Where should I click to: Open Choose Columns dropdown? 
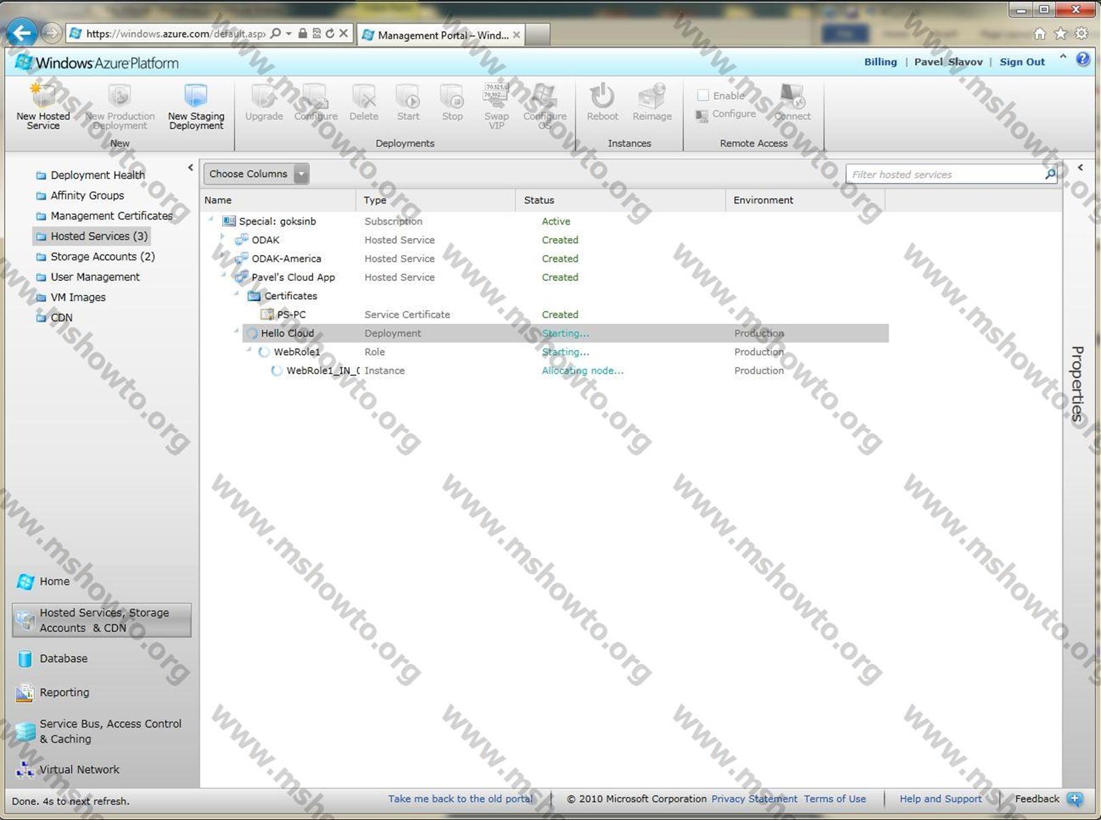click(256, 174)
